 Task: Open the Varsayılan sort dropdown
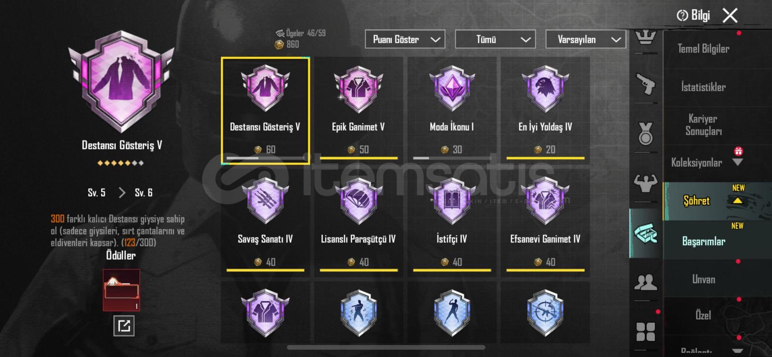[586, 40]
